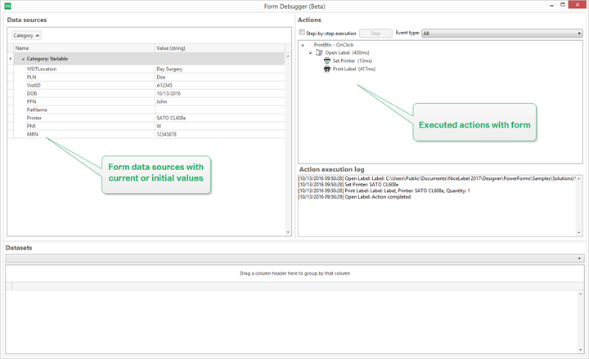Click the Open Label action icon
The width and height of the screenshot is (589, 359).
tap(319, 52)
